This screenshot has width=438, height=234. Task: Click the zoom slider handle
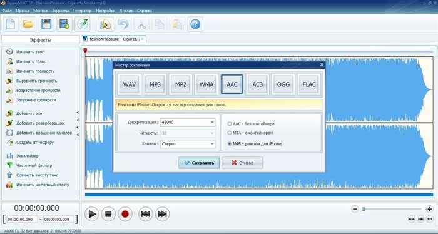(x=364, y=209)
